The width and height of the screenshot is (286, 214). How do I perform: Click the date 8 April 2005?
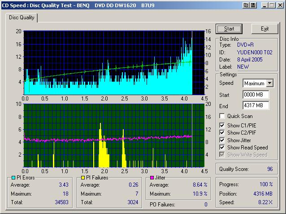(250, 60)
